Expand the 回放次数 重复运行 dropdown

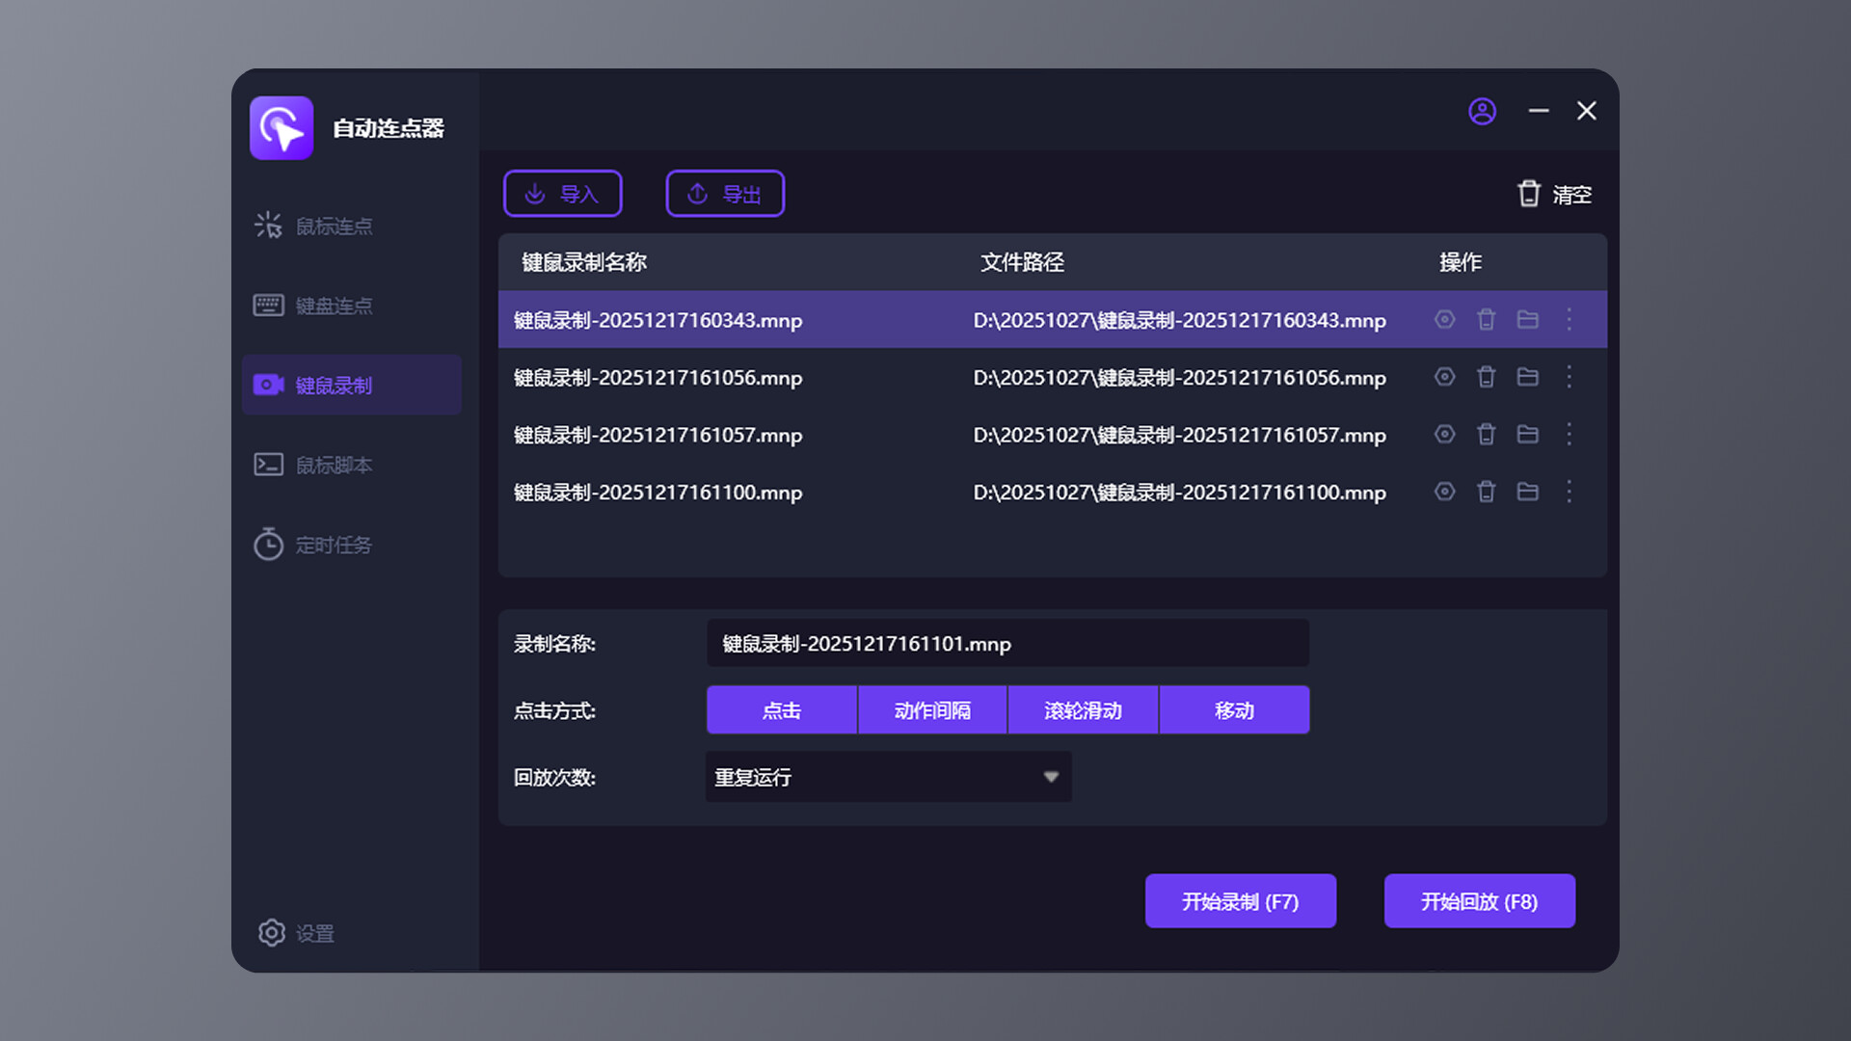(888, 777)
